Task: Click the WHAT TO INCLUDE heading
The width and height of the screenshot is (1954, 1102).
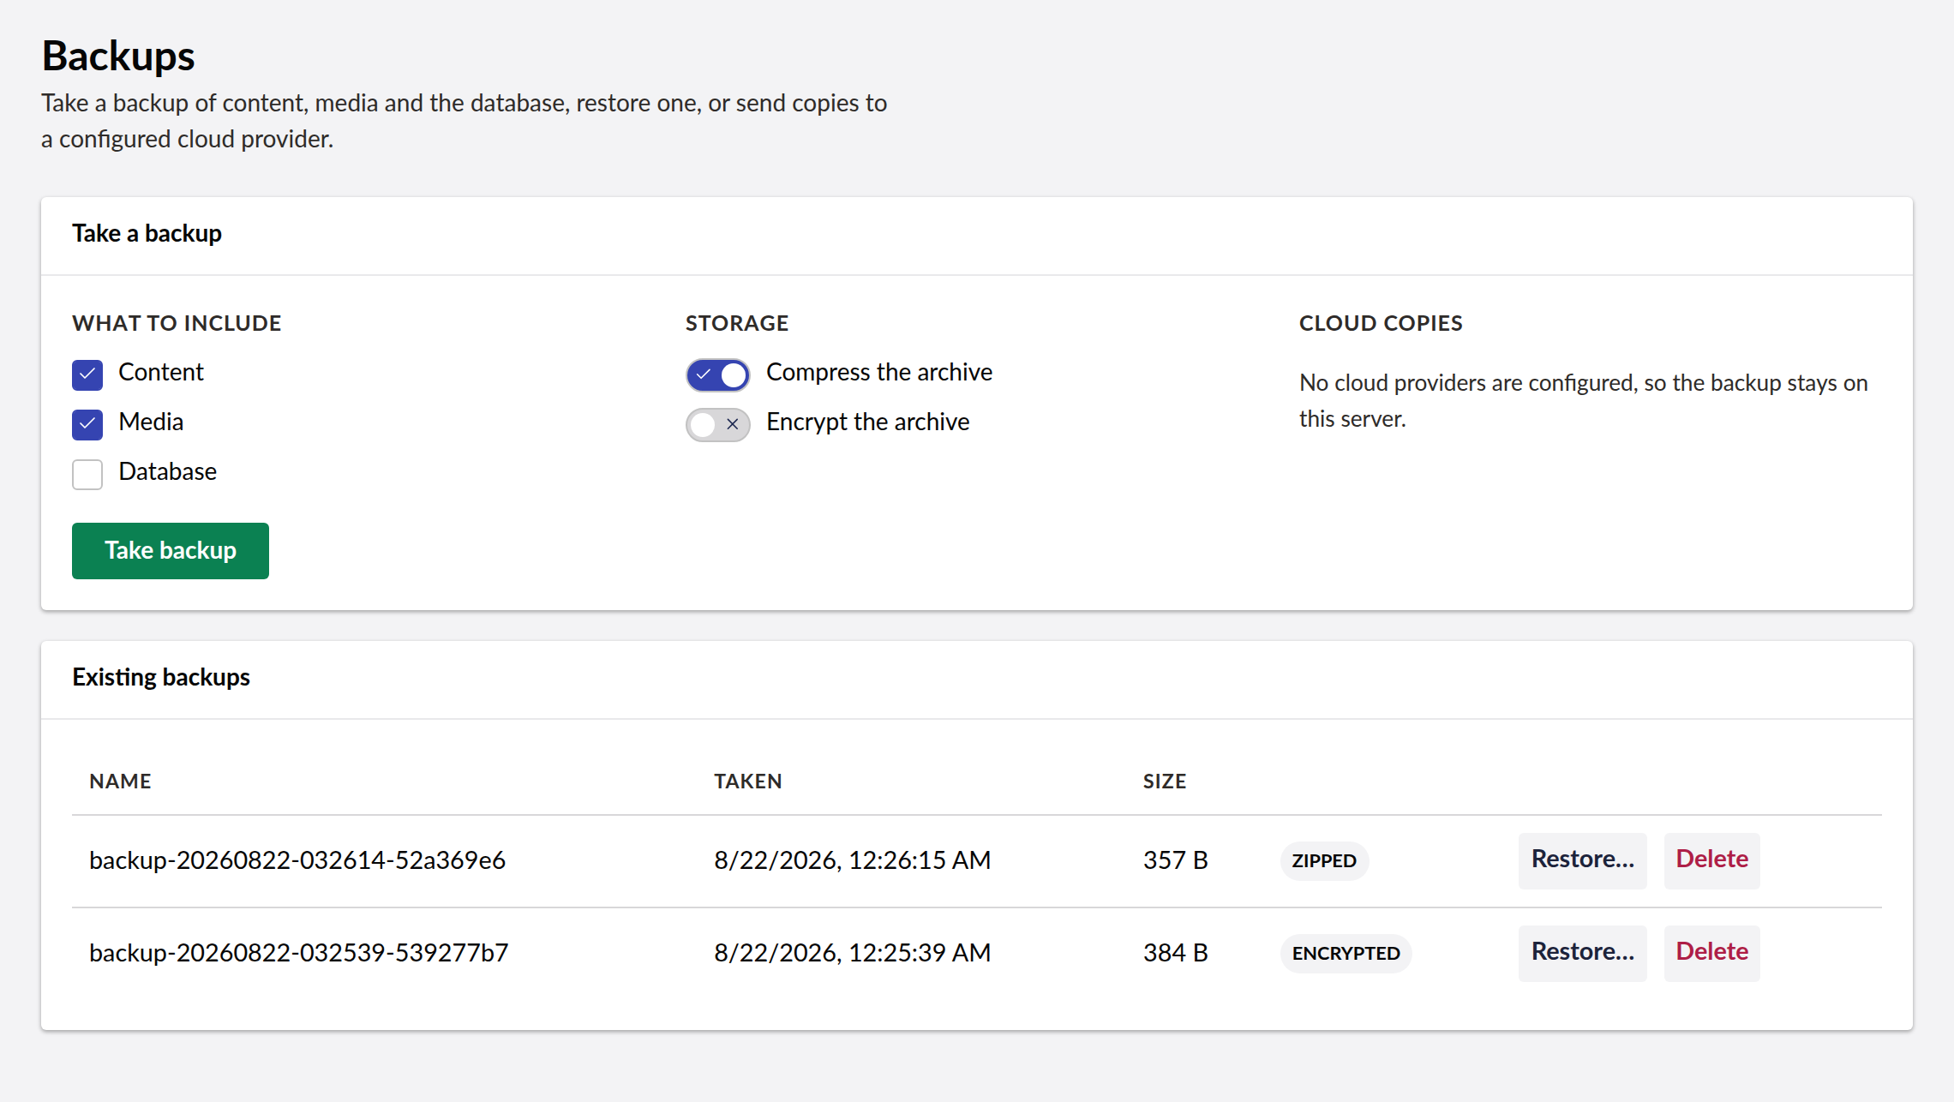Action: [x=177, y=323]
